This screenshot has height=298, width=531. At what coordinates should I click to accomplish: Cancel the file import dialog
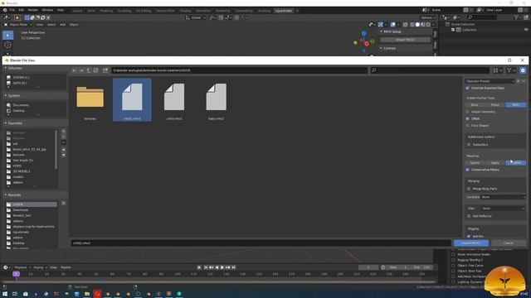click(x=509, y=243)
